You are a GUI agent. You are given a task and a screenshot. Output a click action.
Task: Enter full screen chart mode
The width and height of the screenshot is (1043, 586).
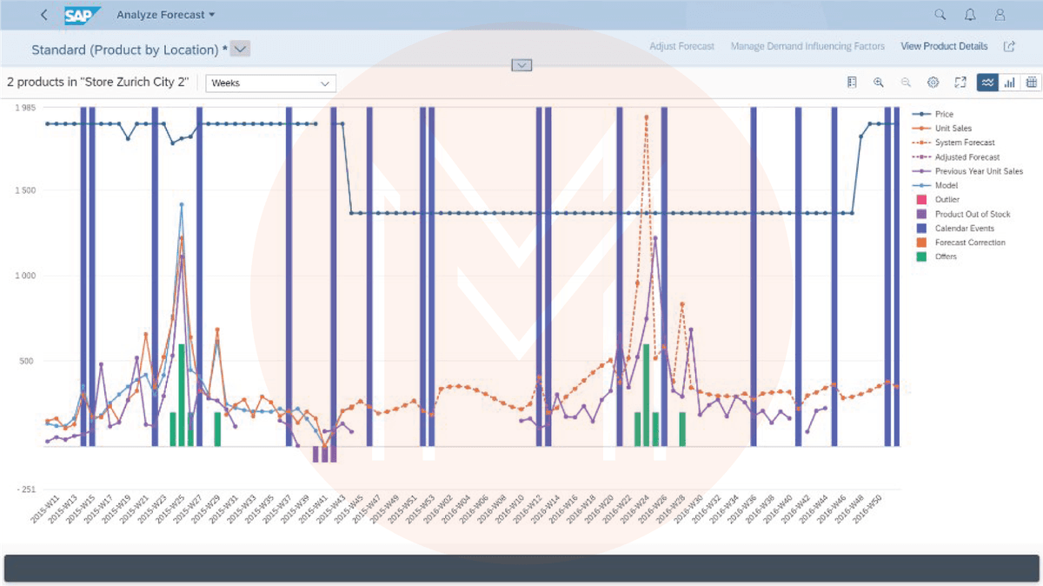[960, 83]
